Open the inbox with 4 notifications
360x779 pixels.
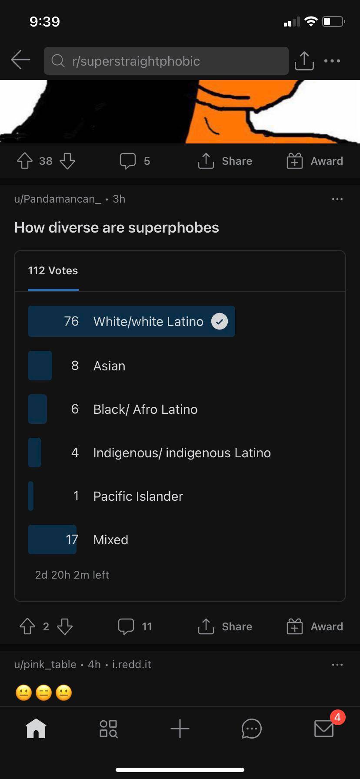(323, 729)
